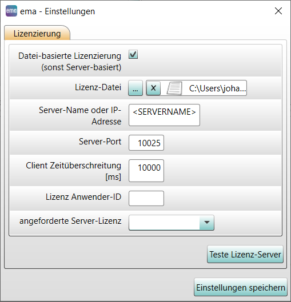Focus the SERVERNAME input field
The width and height of the screenshot is (291, 302).
[164, 115]
